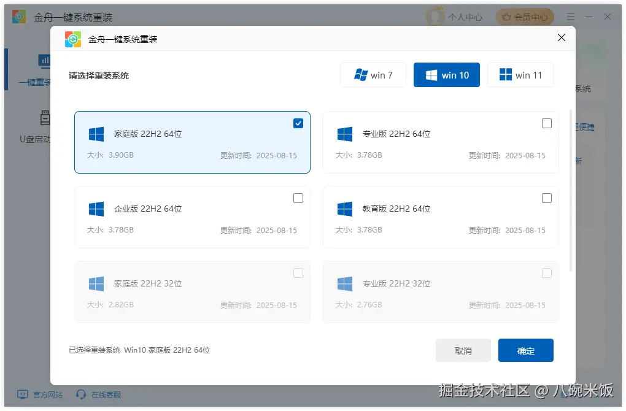Viewport: 626px width, 411px height.
Task: Click the 官方网站 monitor icon
Action: pyautogui.click(x=23, y=394)
